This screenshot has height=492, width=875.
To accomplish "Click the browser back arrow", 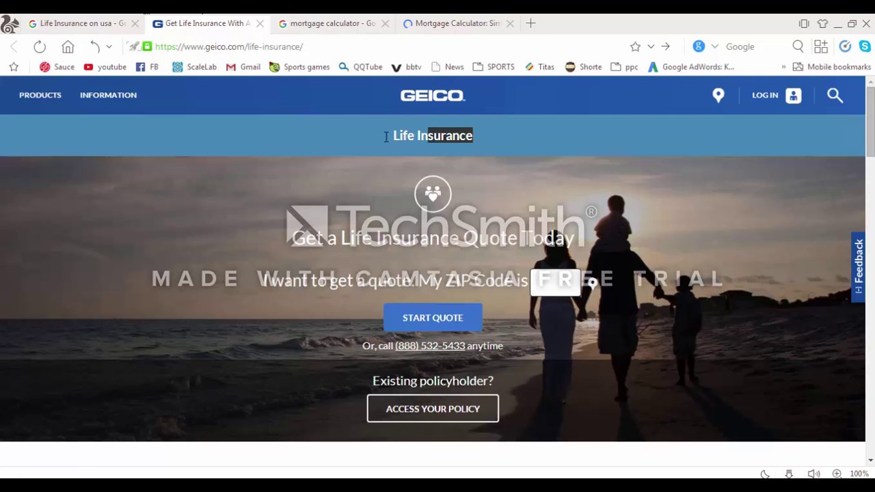I will tap(14, 46).
